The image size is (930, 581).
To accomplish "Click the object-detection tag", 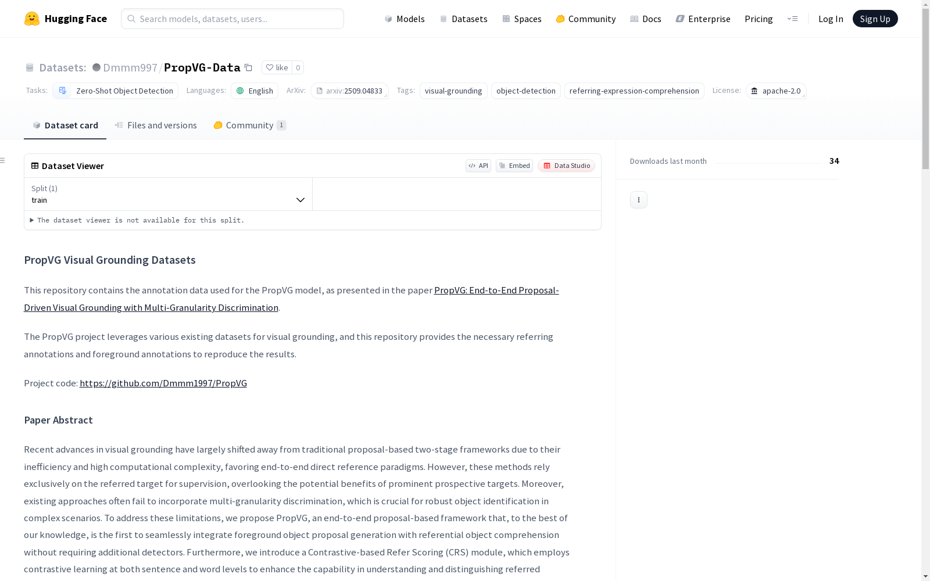I will 526,91.
